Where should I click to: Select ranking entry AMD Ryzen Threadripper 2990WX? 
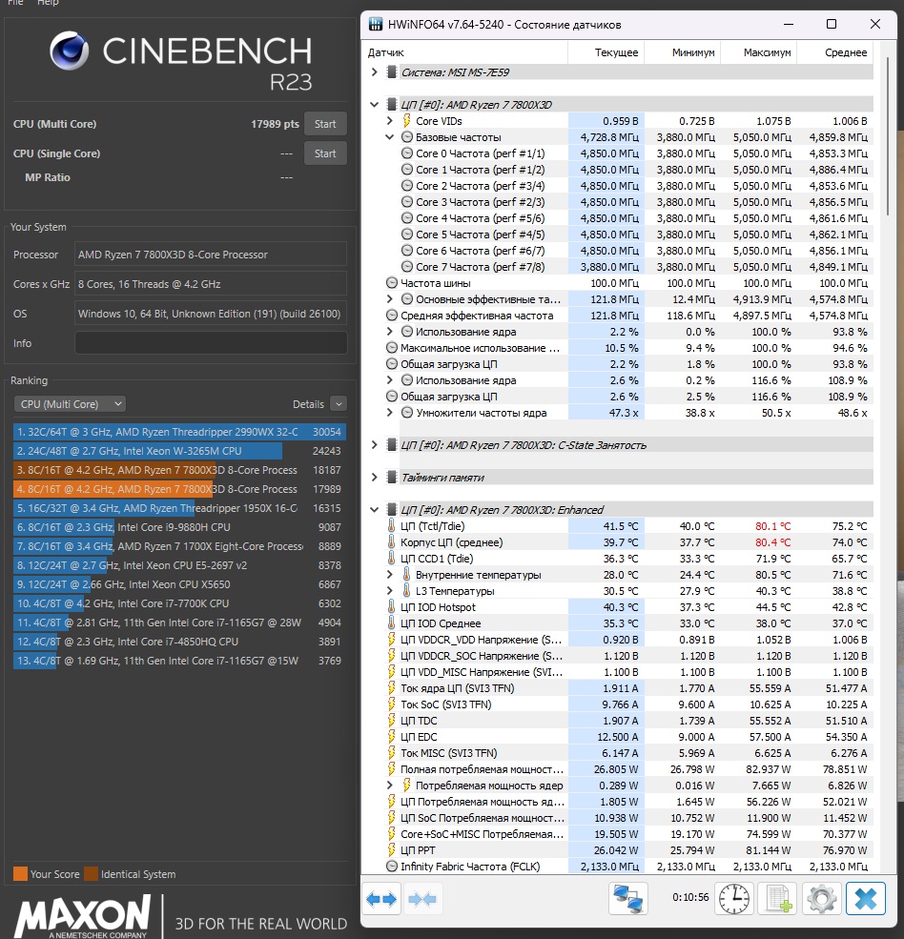[179, 432]
